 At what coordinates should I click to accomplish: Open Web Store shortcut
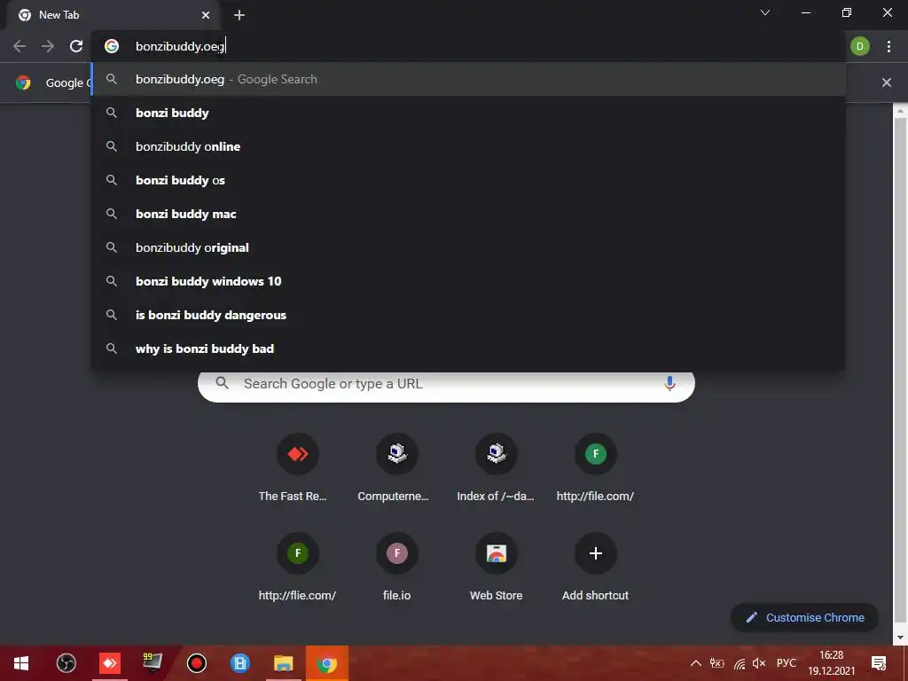[x=497, y=567]
